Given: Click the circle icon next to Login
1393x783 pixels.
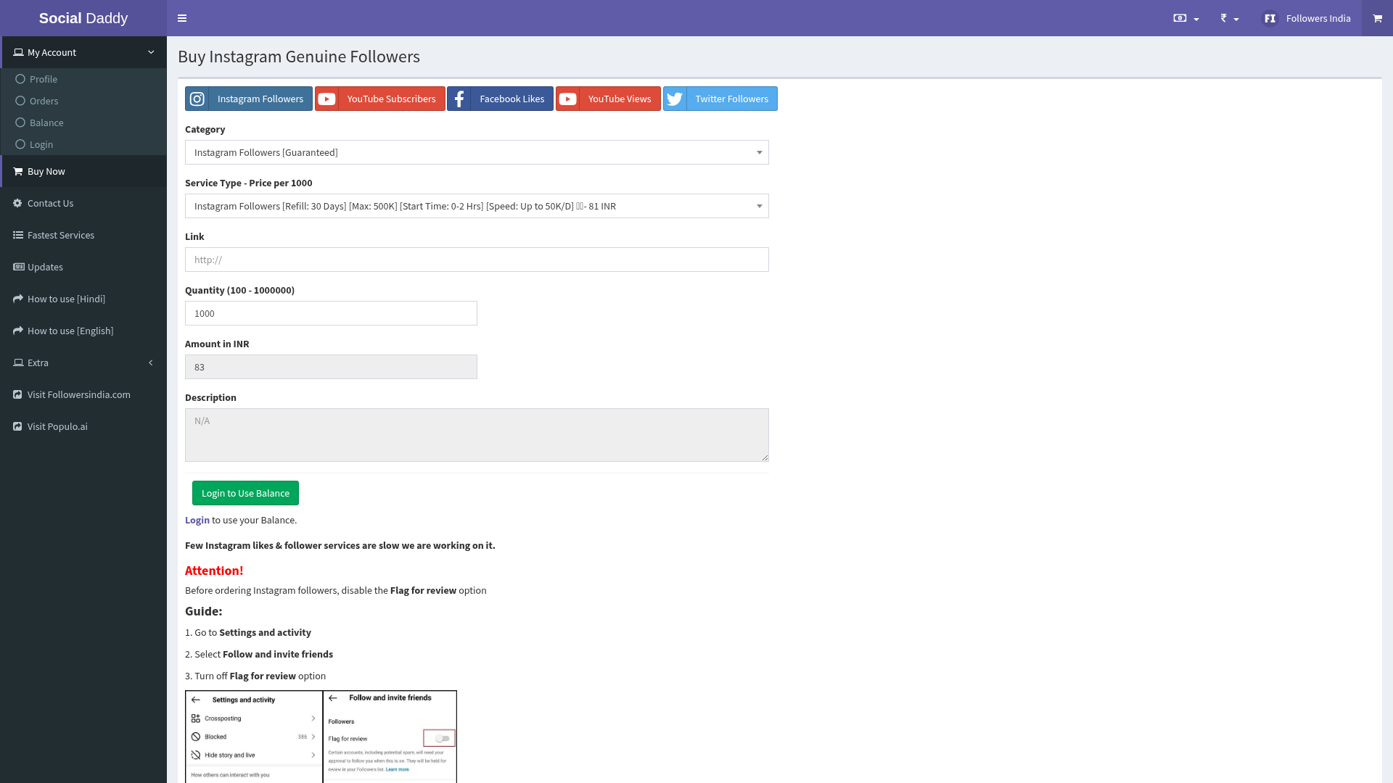Looking at the screenshot, I should tap(20, 144).
